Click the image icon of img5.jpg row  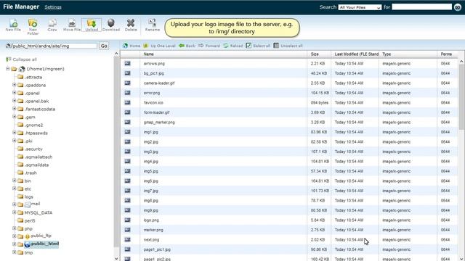click(128, 171)
